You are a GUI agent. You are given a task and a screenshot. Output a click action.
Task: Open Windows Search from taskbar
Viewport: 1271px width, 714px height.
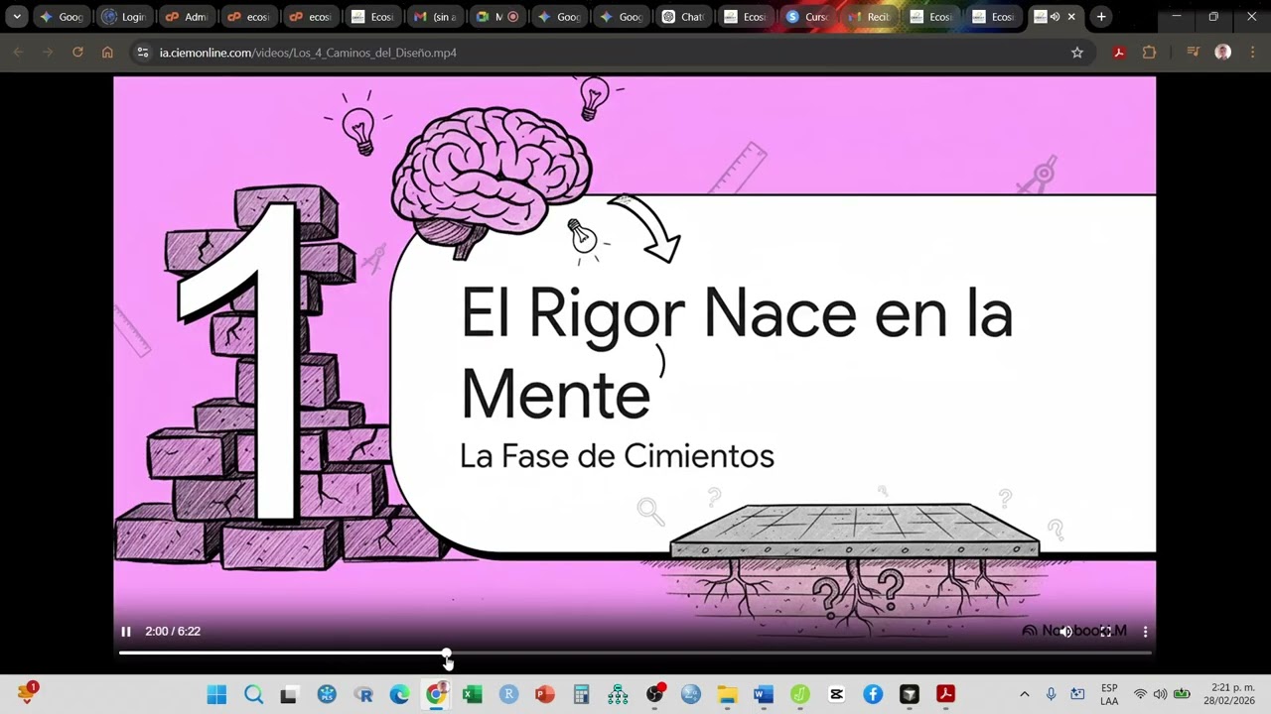pyautogui.click(x=253, y=694)
